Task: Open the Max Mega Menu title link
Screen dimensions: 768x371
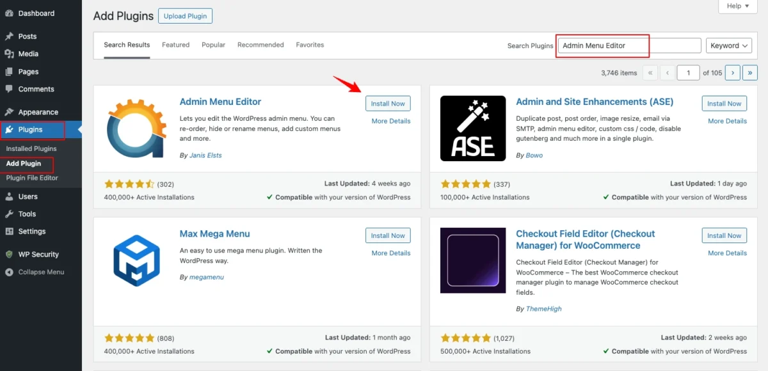Action: tap(214, 233)
